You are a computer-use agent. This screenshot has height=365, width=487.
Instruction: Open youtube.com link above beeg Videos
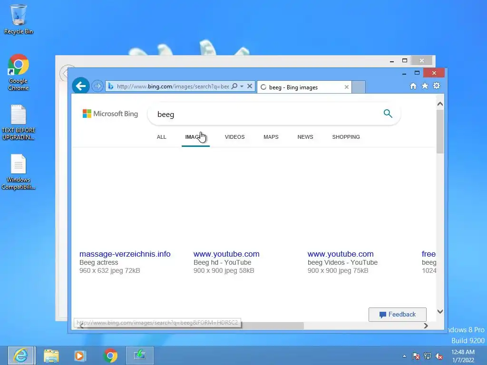tap(341, 254)
